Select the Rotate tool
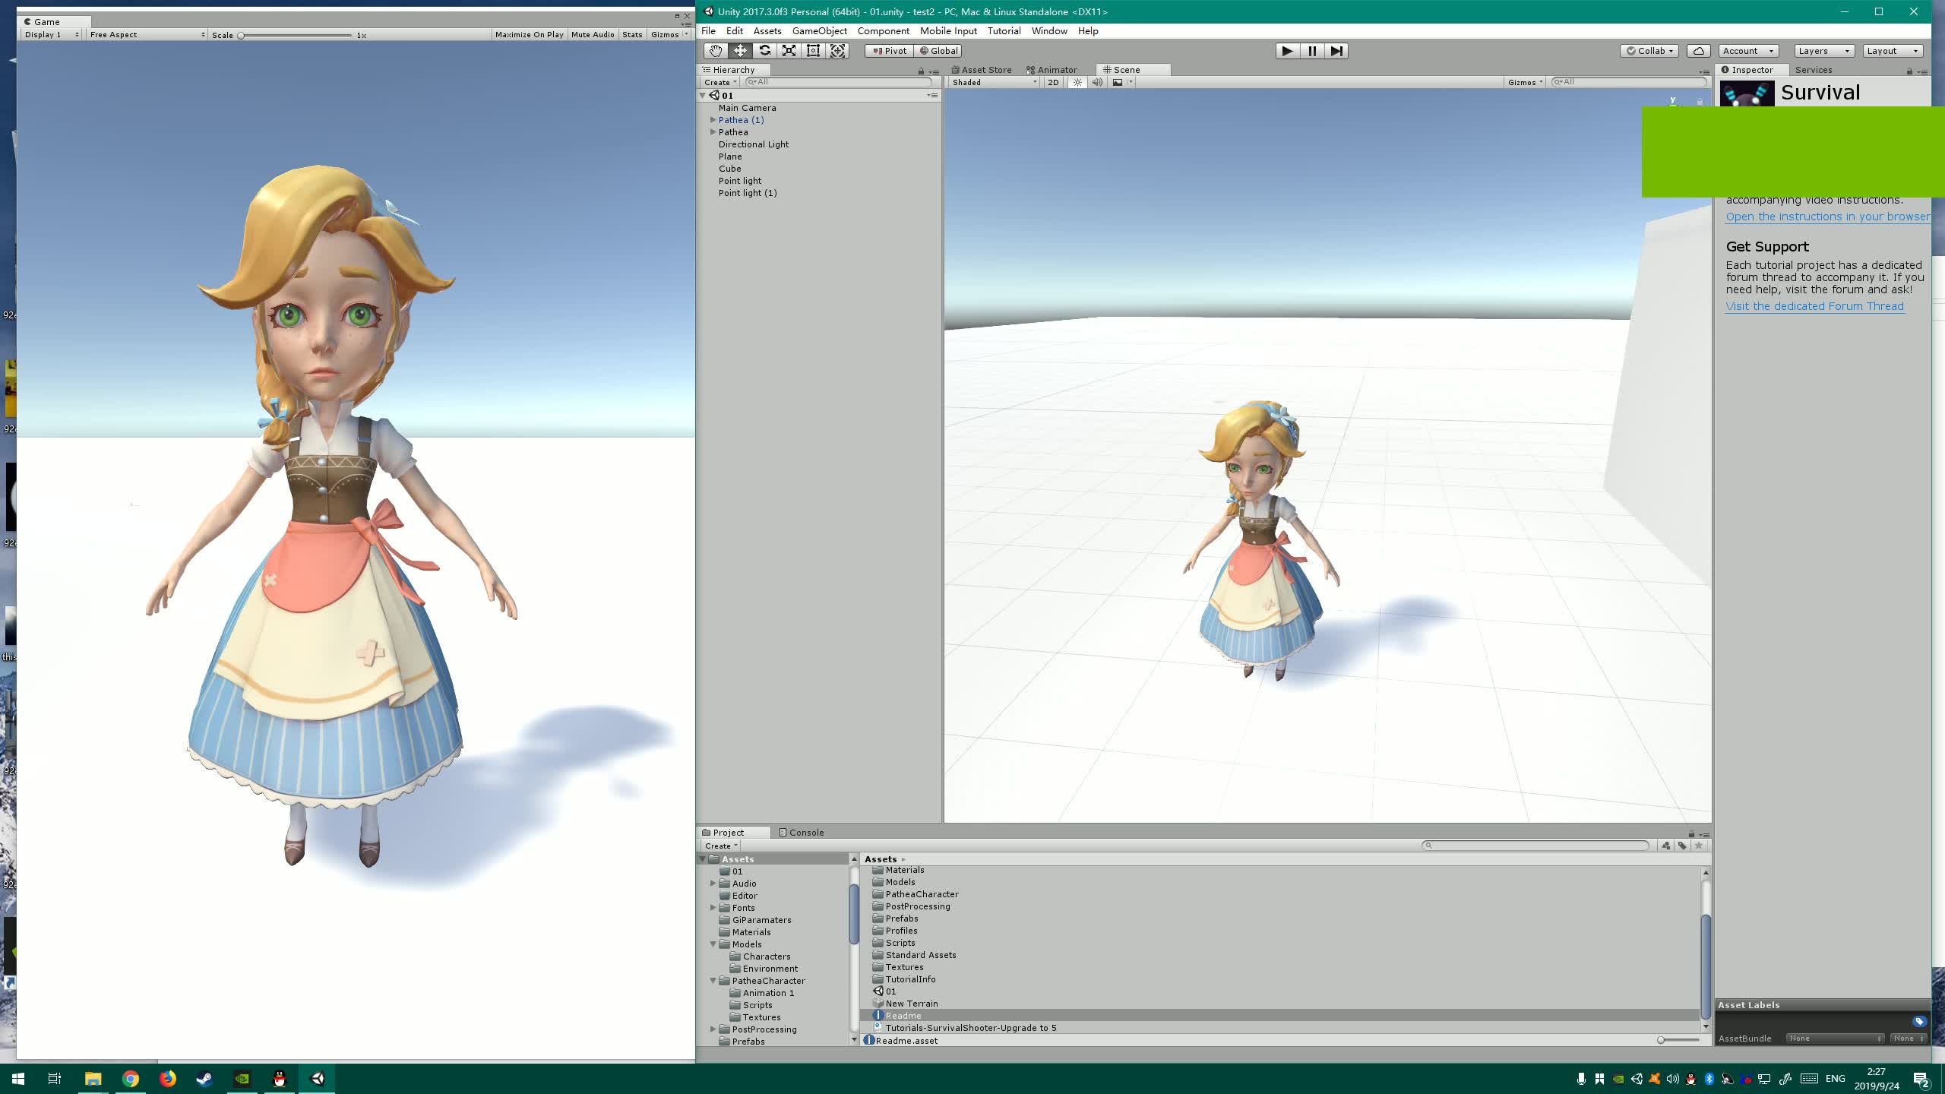This screenshot has width=1945, height=1094. [764, 51]
